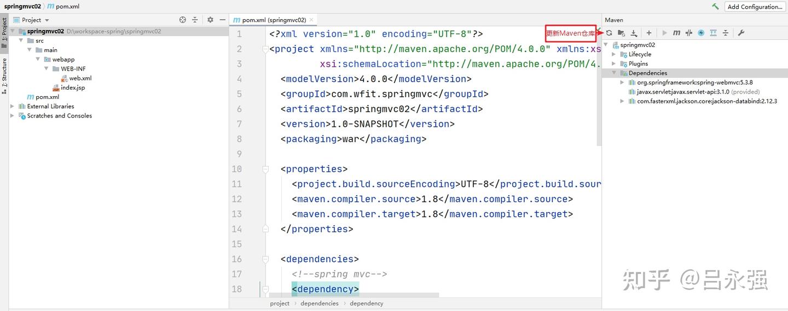Toggle Maven Offline Mode
This screenshot has height=311, width=788.
[689, 33]
